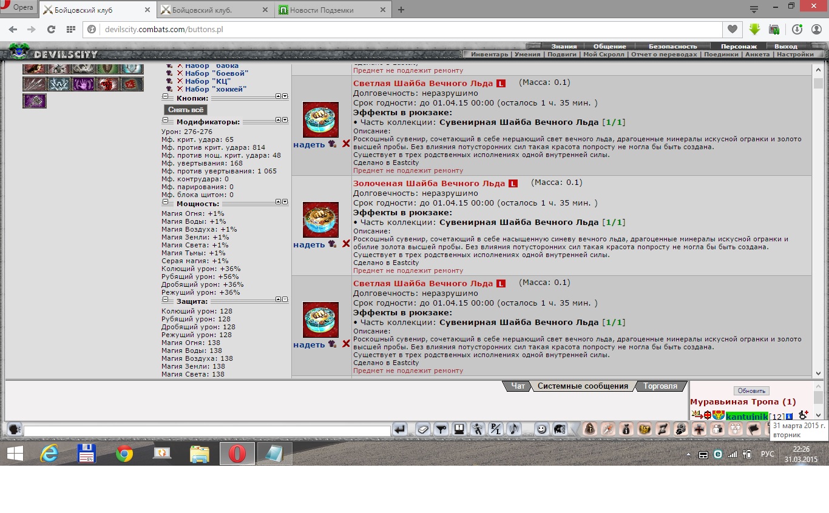Open the Инвентарь link
829x513 pixels.
click(490, 54)
